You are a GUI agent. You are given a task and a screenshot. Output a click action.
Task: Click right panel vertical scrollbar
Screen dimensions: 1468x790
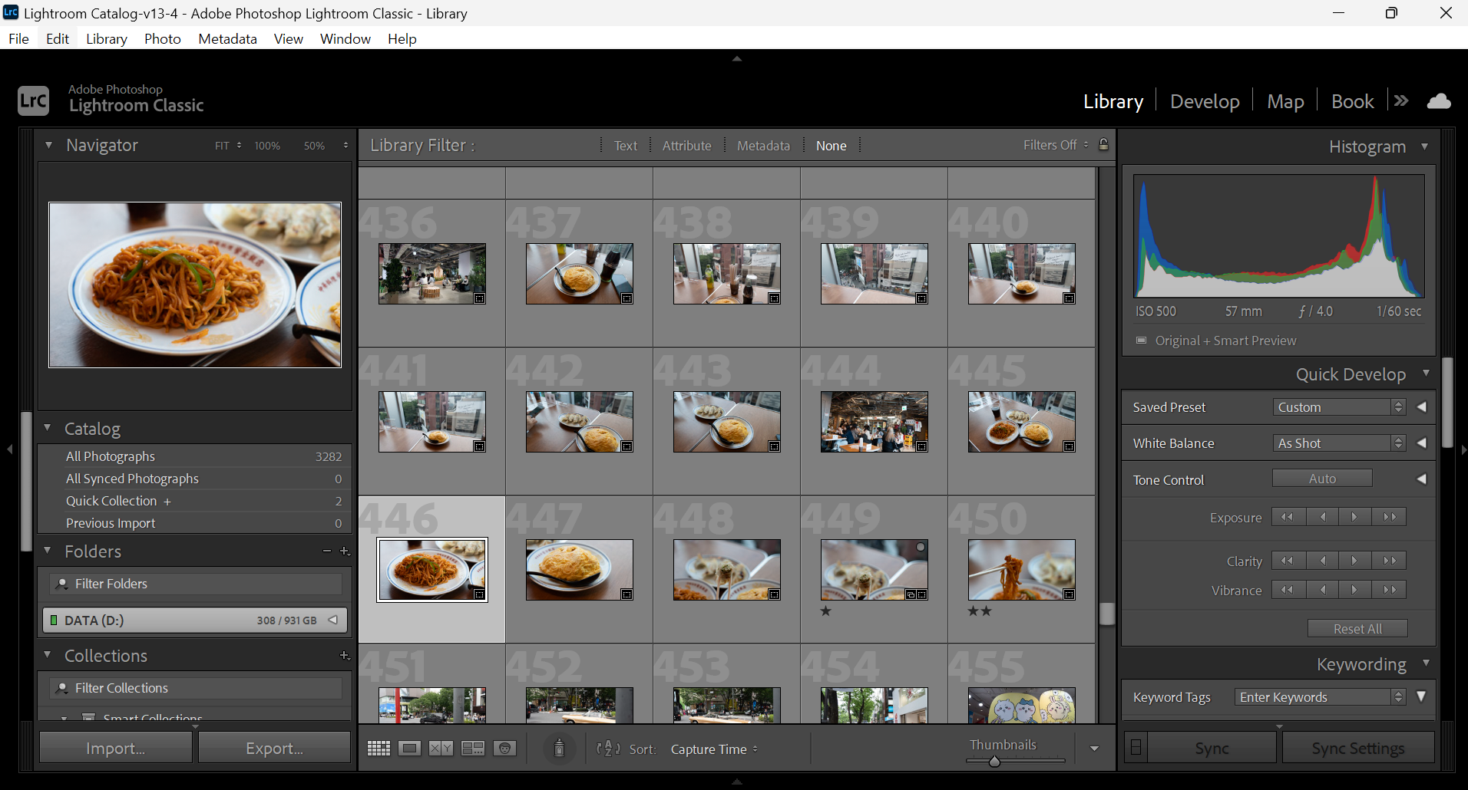(1447, 402)
